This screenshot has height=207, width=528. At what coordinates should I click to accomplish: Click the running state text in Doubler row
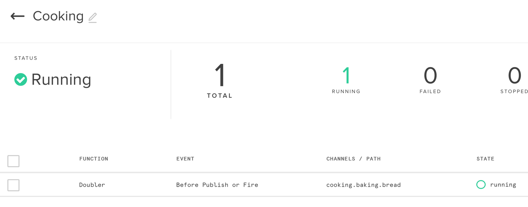pos(503,185)
